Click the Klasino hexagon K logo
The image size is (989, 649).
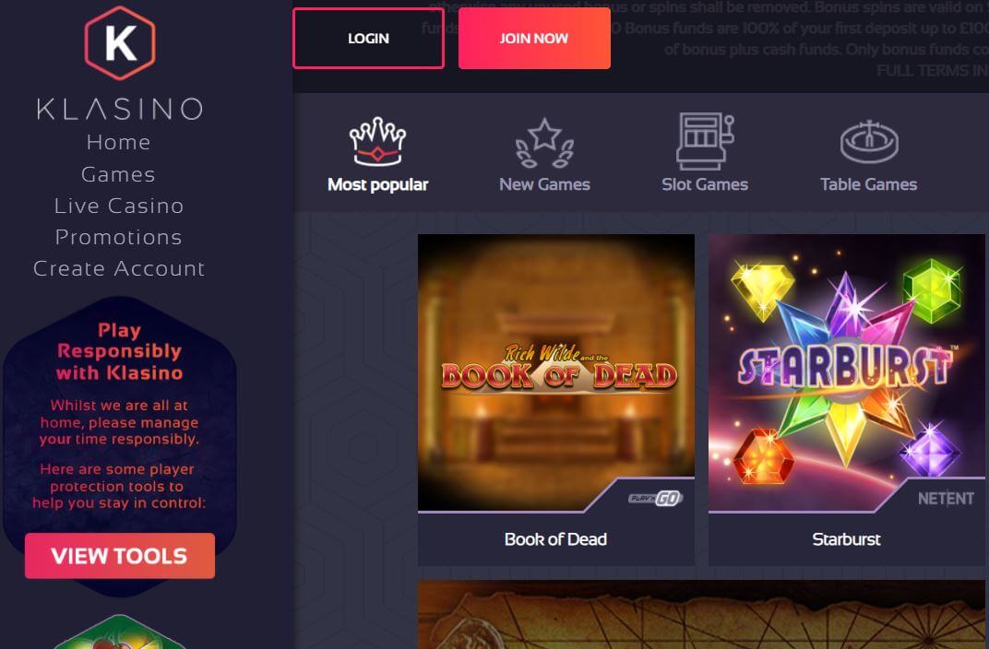(119, 43)
